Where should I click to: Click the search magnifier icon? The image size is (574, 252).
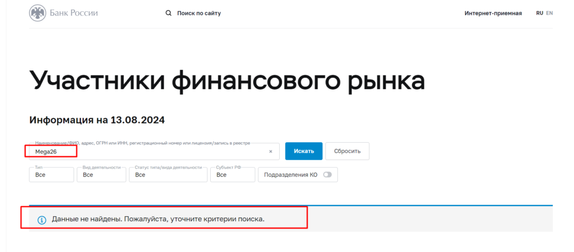pyautogui.click(x=168, y=13)
